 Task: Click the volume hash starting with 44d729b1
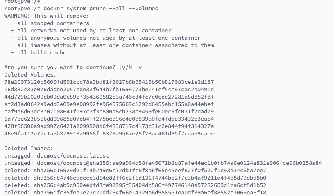[109, 97]
